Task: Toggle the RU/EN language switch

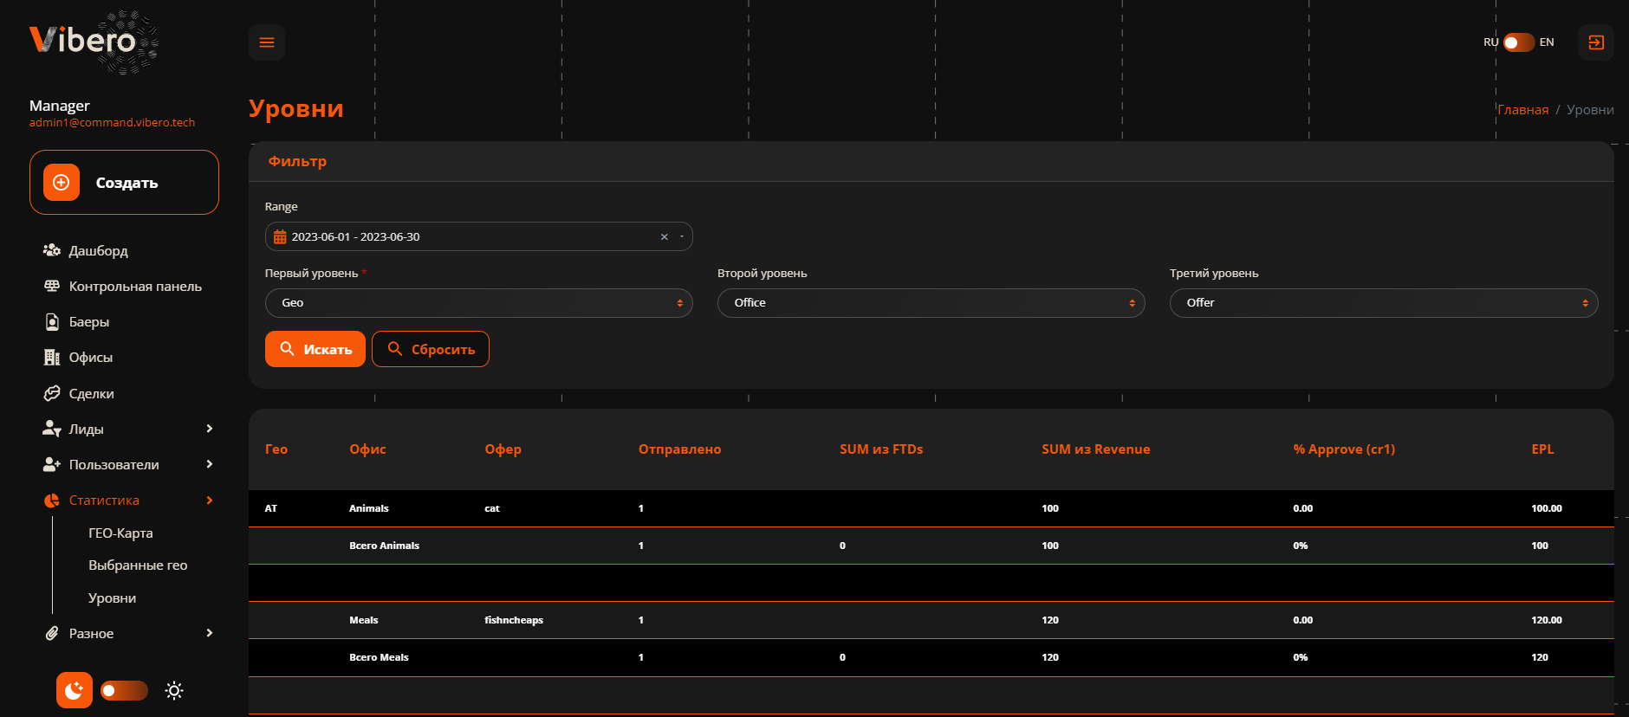Action: pos(1519,42)
